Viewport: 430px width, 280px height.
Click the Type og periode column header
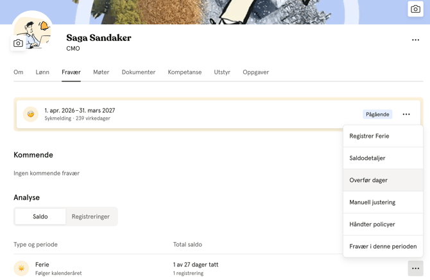[x=36, y=244]
